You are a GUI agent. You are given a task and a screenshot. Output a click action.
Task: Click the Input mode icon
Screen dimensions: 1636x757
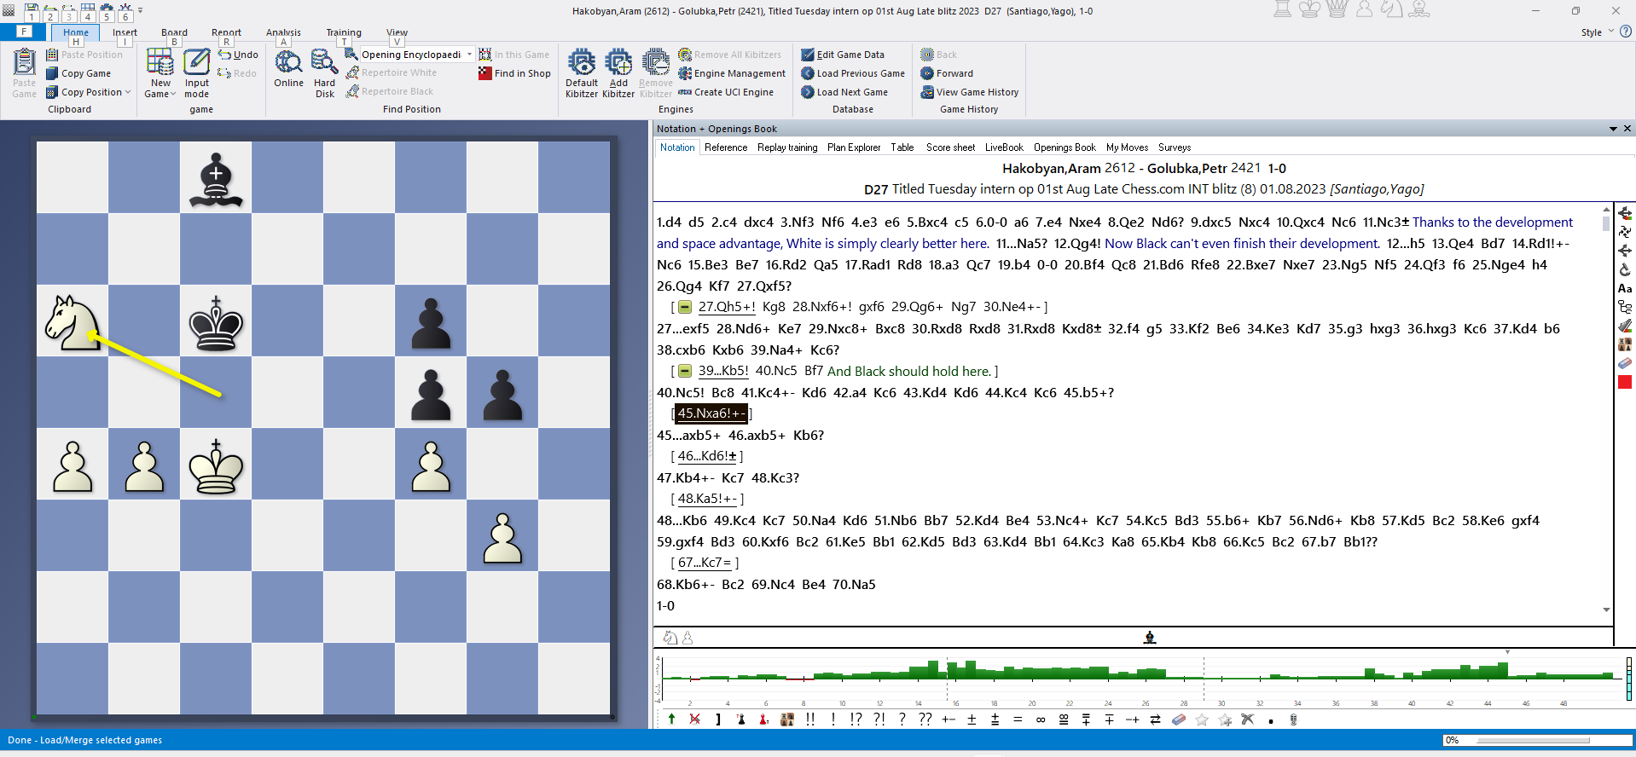(x=197, y=64)
